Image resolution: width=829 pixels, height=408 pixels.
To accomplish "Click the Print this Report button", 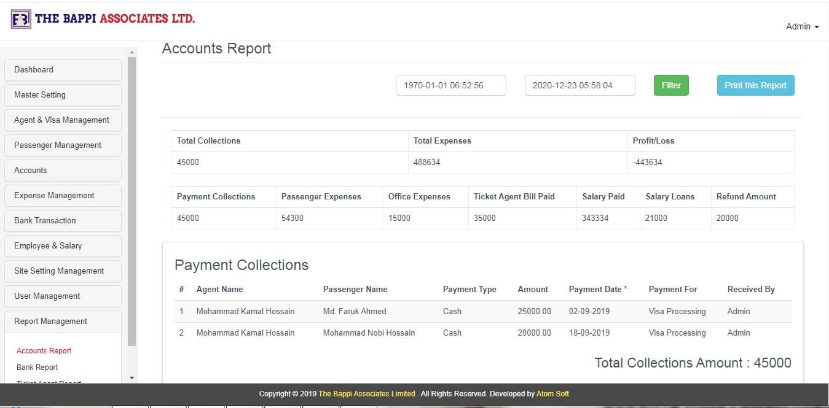I will (x=755, y=85).
